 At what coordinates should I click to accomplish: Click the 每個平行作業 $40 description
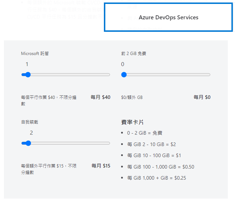[49, 101]
